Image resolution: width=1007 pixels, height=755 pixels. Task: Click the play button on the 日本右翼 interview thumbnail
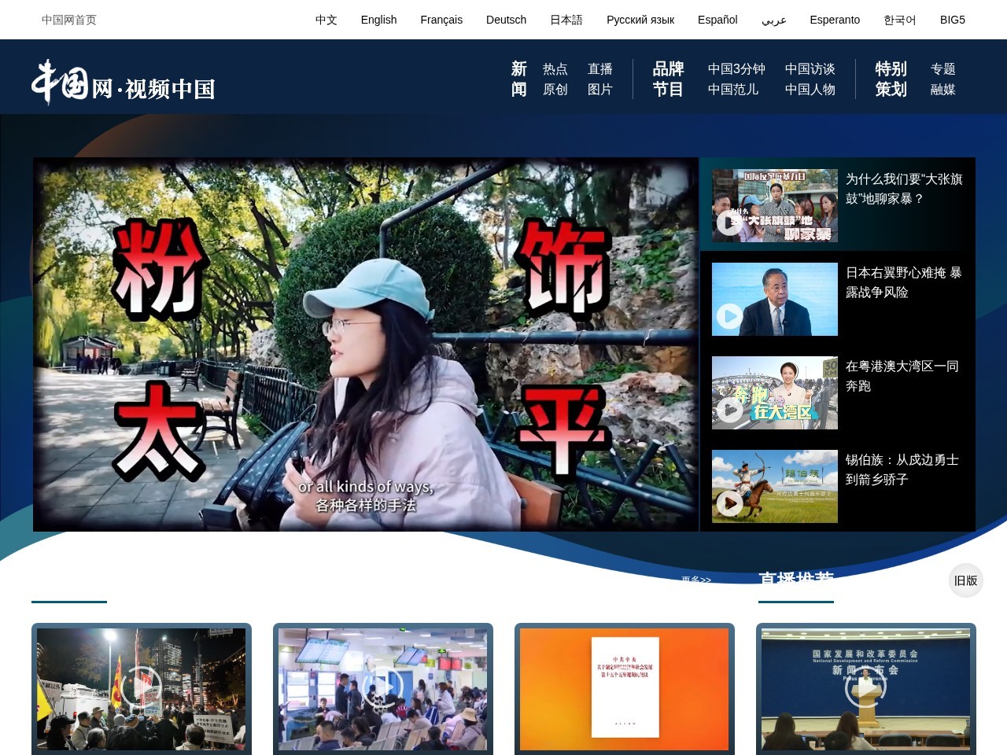coord(729,315)
